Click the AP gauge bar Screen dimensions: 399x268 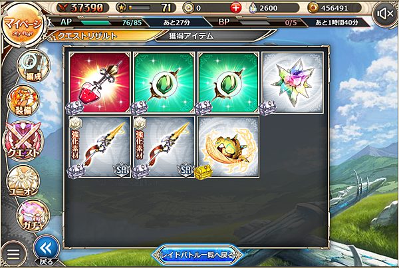click(x=95, y=23)
